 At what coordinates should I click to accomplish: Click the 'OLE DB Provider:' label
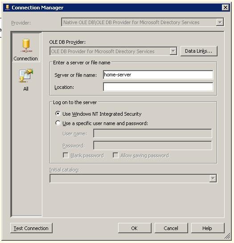(x=67, y=42)
